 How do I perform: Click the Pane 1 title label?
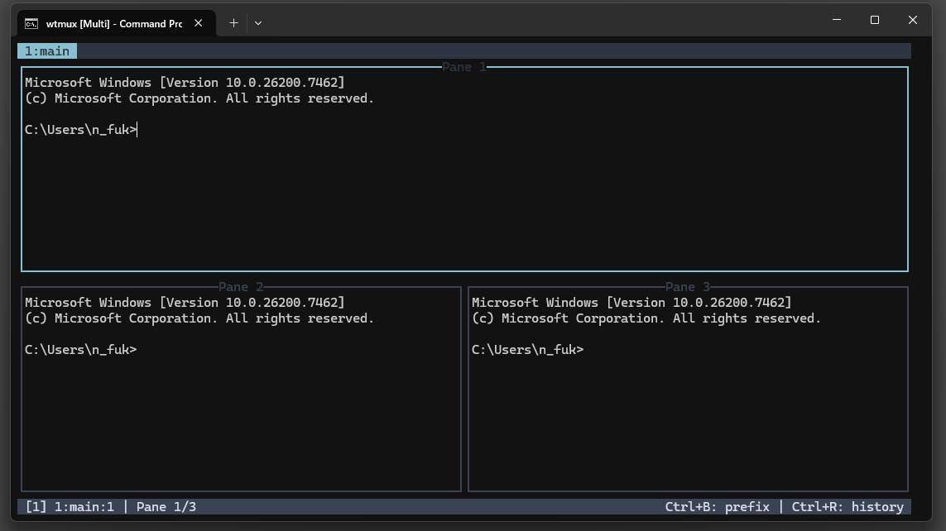pos(464,67)
